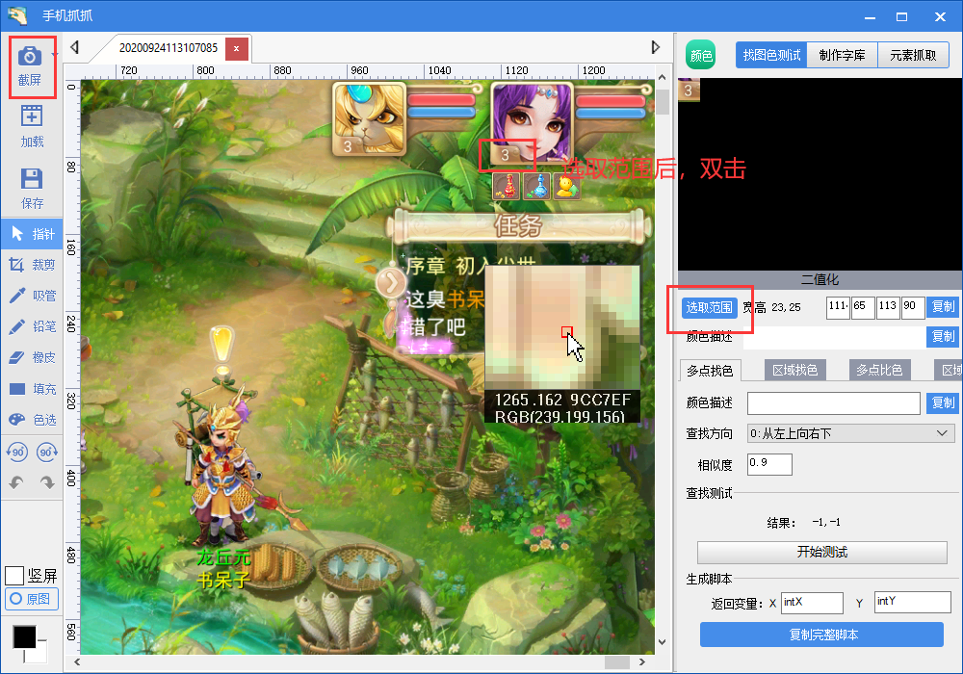Enable the 竖屏 portrait checkbox
The width and height of the screenshot is (963, 674).
tap(14, 576)
